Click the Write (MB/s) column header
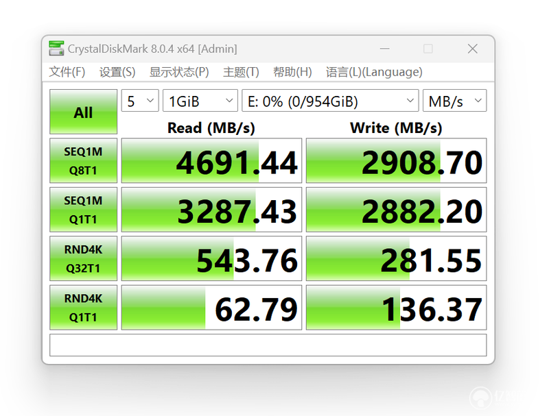The image size is (549, 416). pyautogui.click(x=396, y=128)
